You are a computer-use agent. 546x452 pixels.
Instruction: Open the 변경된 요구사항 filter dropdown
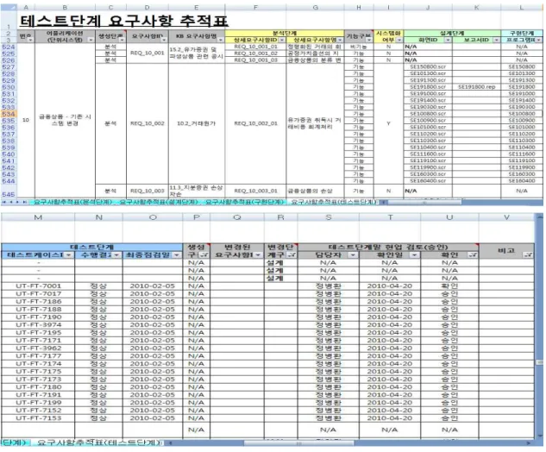(x=258, y=255)
